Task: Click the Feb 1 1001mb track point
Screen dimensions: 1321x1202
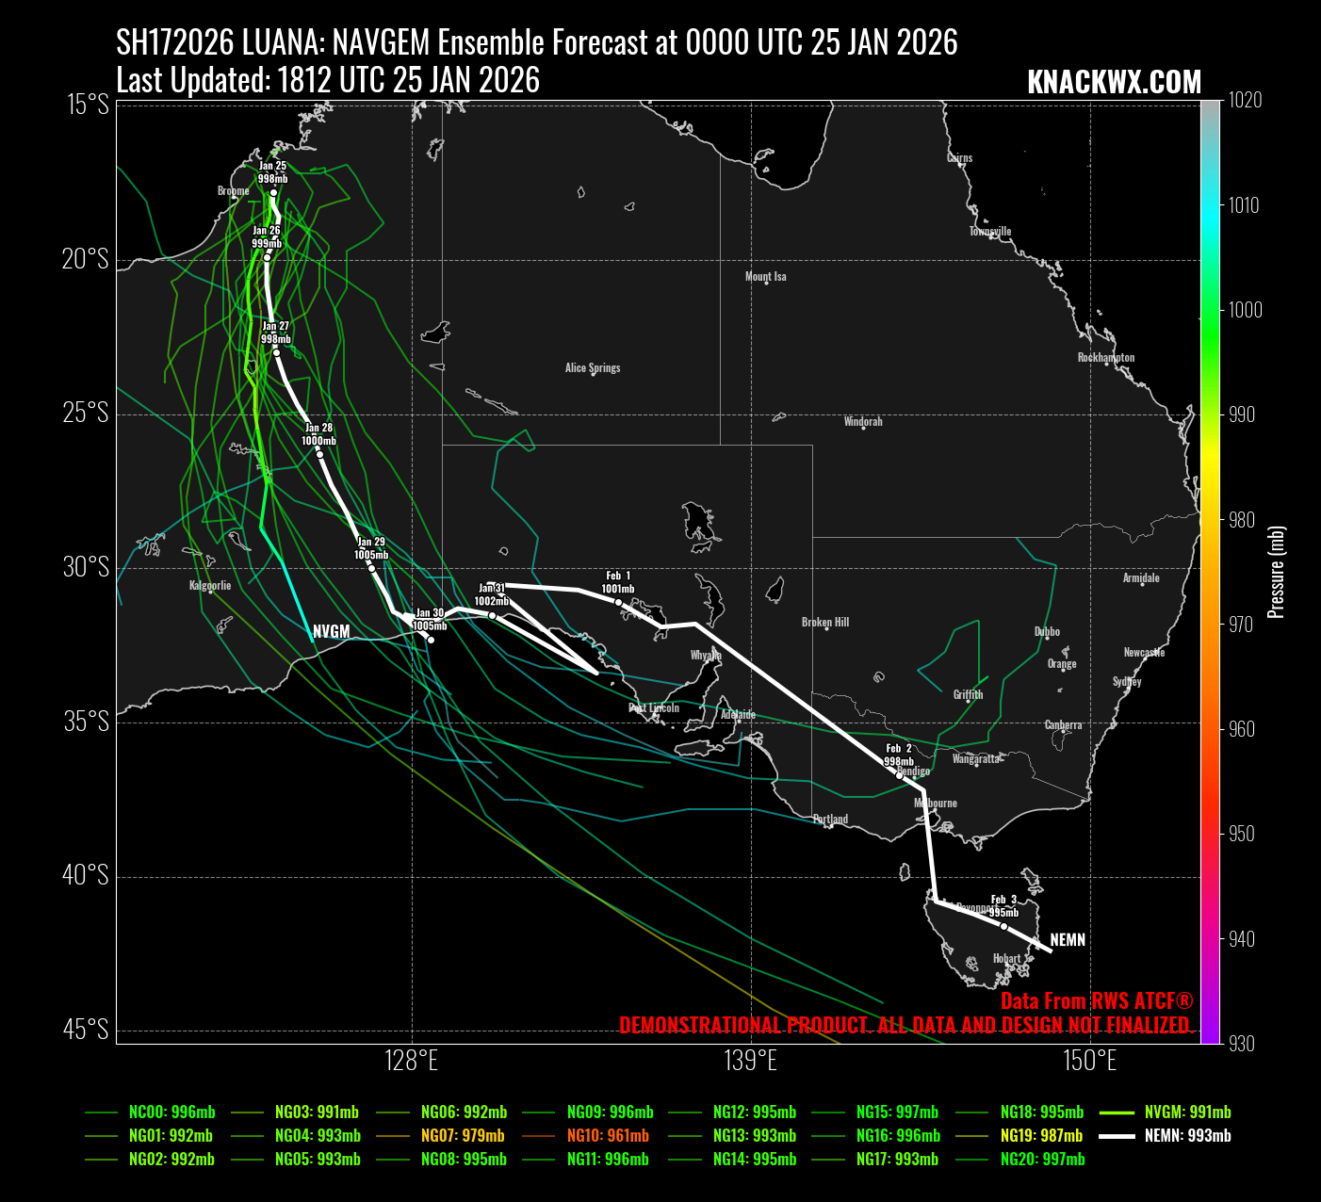Action: coord(618,602)
